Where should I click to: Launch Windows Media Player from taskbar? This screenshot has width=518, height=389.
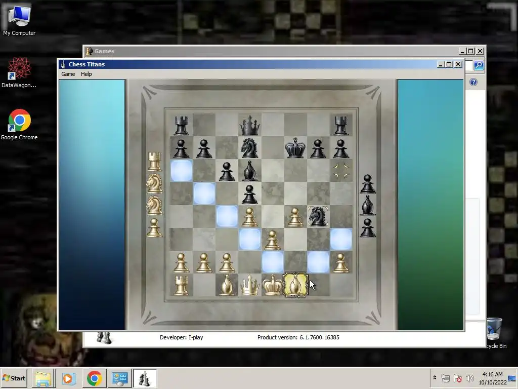pyautogui.click(x=68, y=378)
